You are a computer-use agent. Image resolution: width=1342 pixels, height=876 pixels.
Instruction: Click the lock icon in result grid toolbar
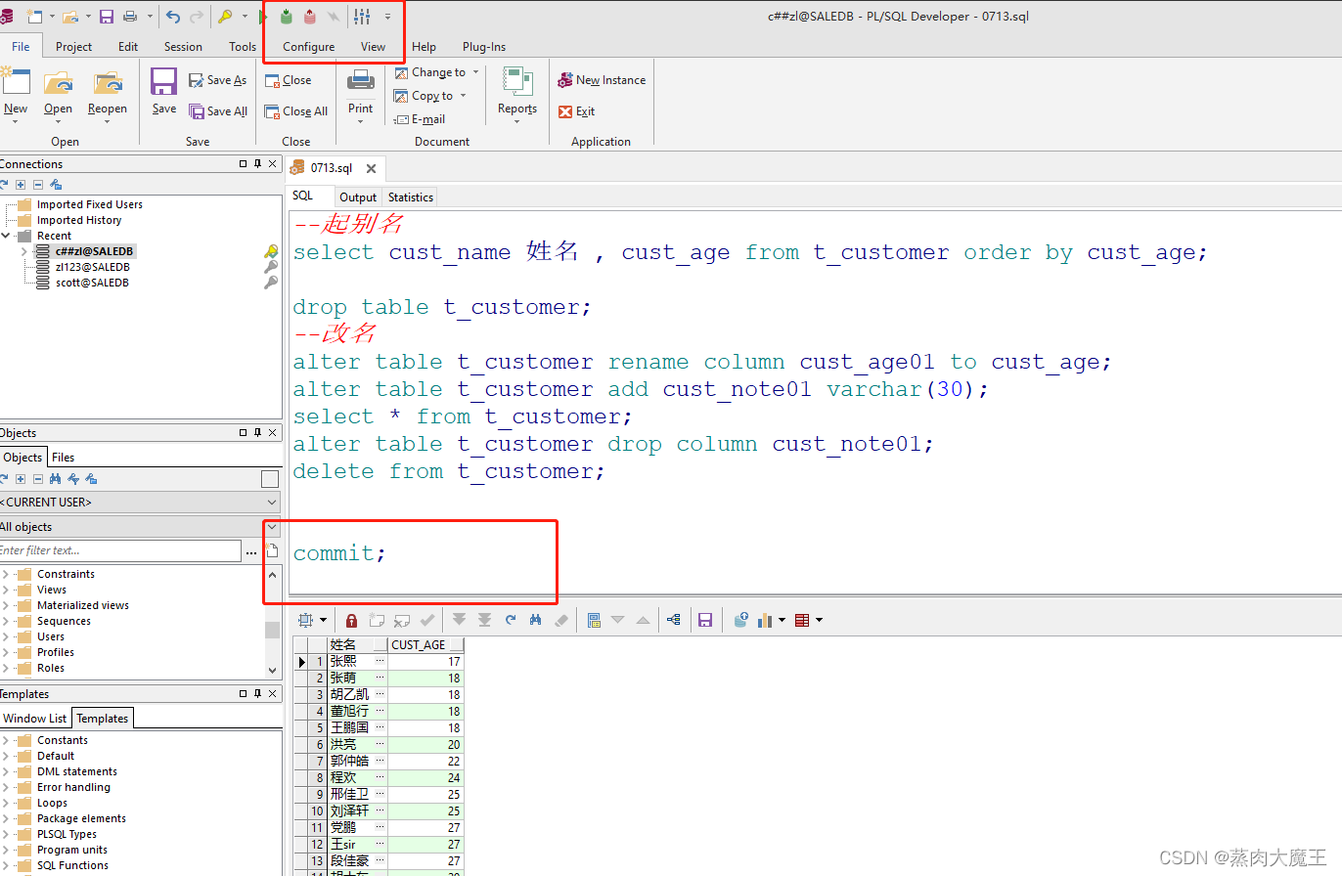pos(352,620)
